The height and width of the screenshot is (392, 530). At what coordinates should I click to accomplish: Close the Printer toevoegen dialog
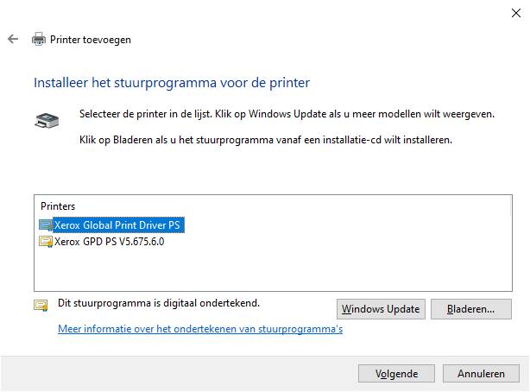(516, 13)
